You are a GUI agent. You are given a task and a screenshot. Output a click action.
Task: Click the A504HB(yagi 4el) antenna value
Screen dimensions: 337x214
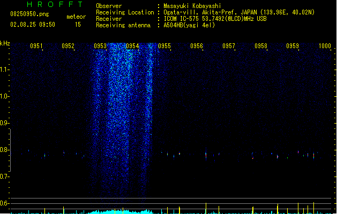[189, 25]
